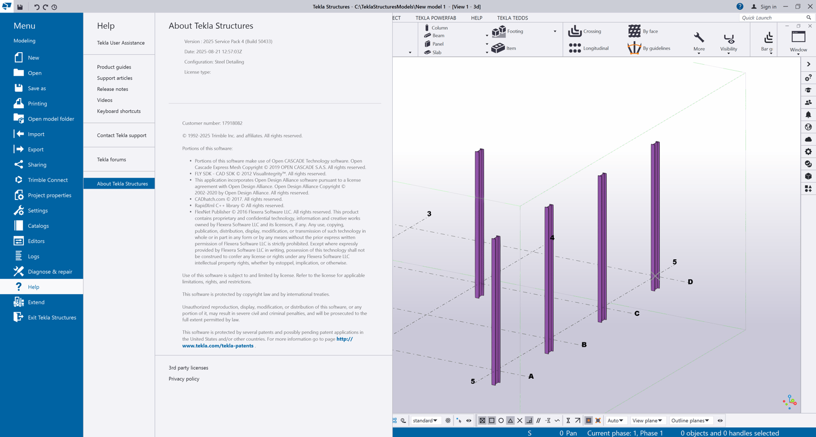Open the shapes icon in side pane
Image resolution: width=816 pixels, height=437 pixels.
(808, 189)
